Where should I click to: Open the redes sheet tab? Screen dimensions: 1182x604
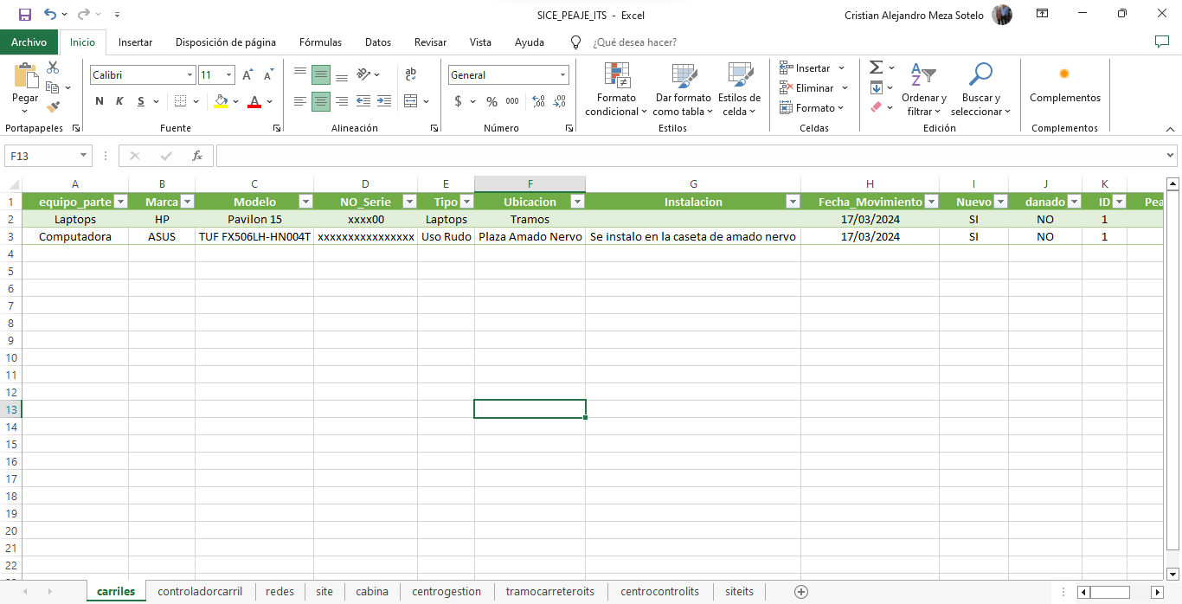click(x=279, y=591)
